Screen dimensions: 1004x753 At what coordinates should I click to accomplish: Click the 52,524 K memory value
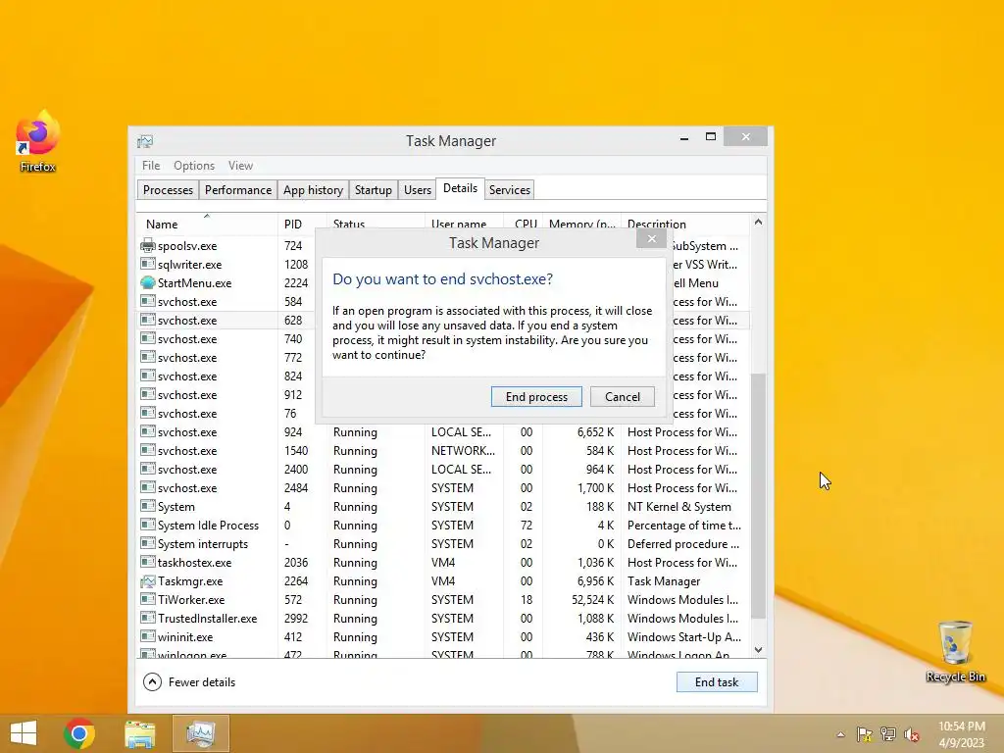tap(592, 600)
